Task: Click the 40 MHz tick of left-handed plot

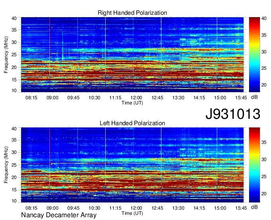Action: coord(14,129)
